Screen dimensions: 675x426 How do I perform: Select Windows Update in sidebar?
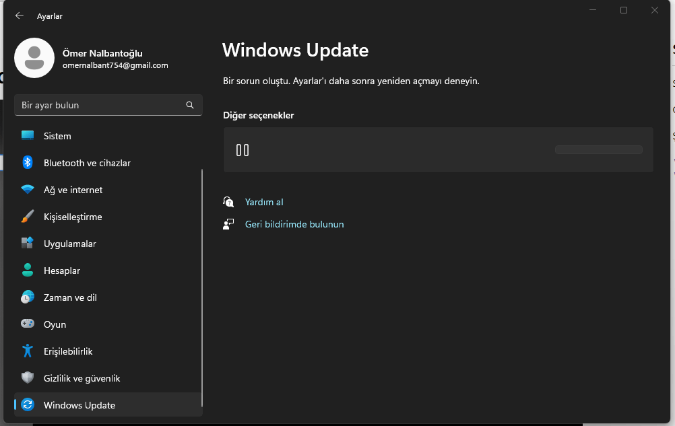click(x=108, y=405)
